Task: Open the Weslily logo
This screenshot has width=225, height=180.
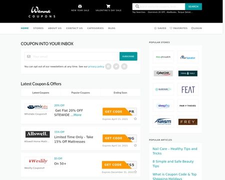Action: click(x=37, y=161)
